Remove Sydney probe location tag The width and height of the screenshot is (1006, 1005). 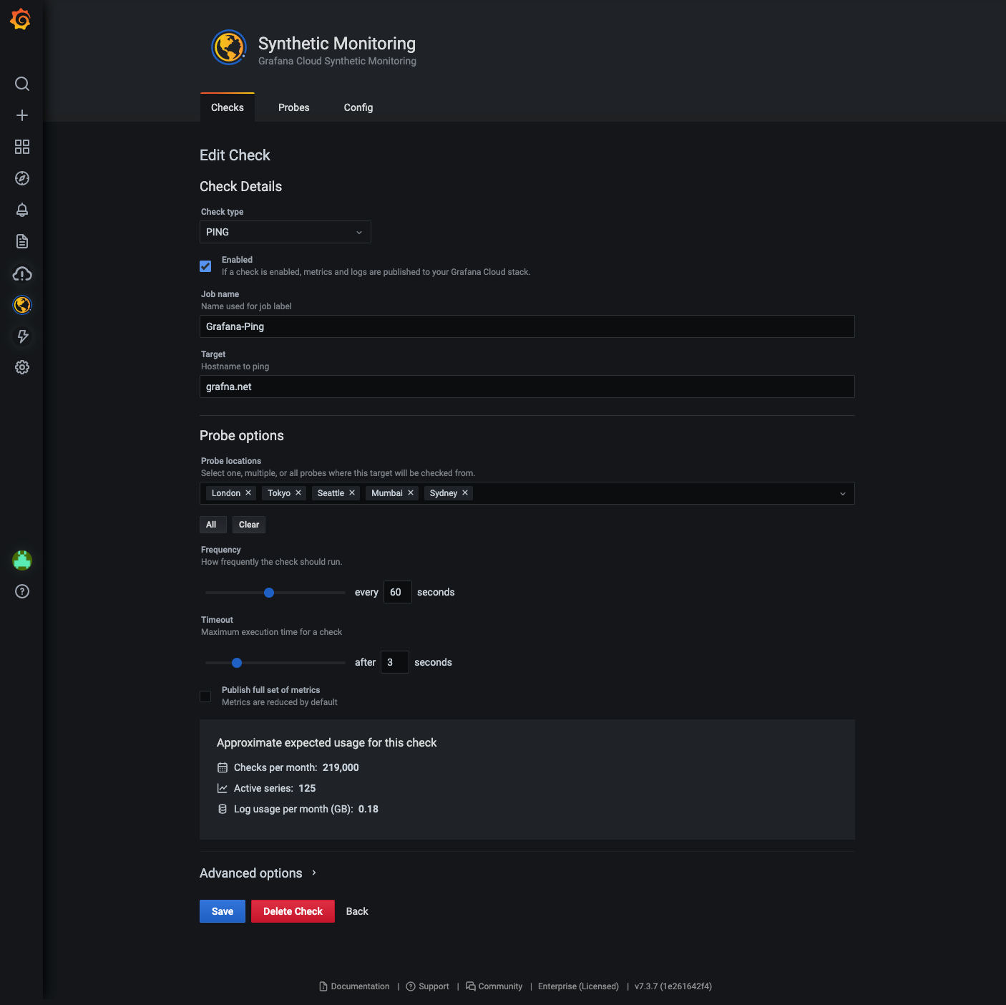tap(465, 492)
